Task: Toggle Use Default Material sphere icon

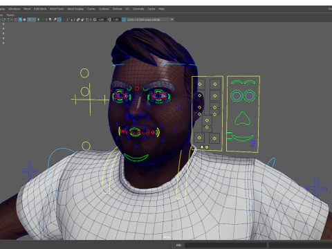Action: [25, 19]
